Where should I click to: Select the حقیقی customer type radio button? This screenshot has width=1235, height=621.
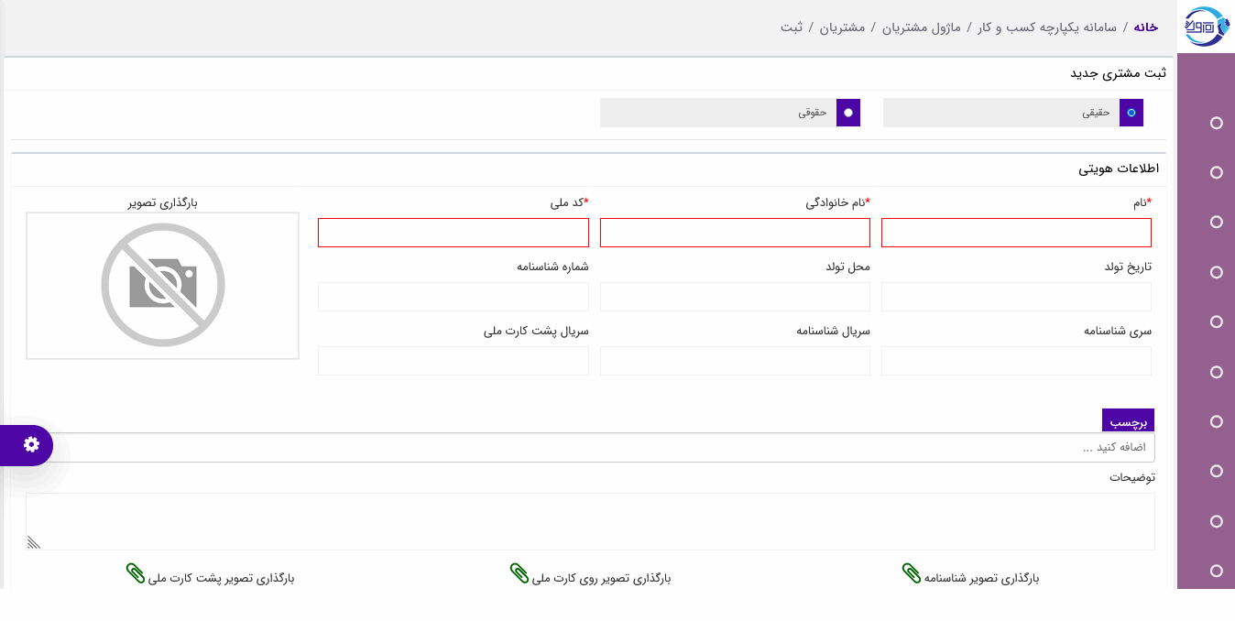(1131, 112)
